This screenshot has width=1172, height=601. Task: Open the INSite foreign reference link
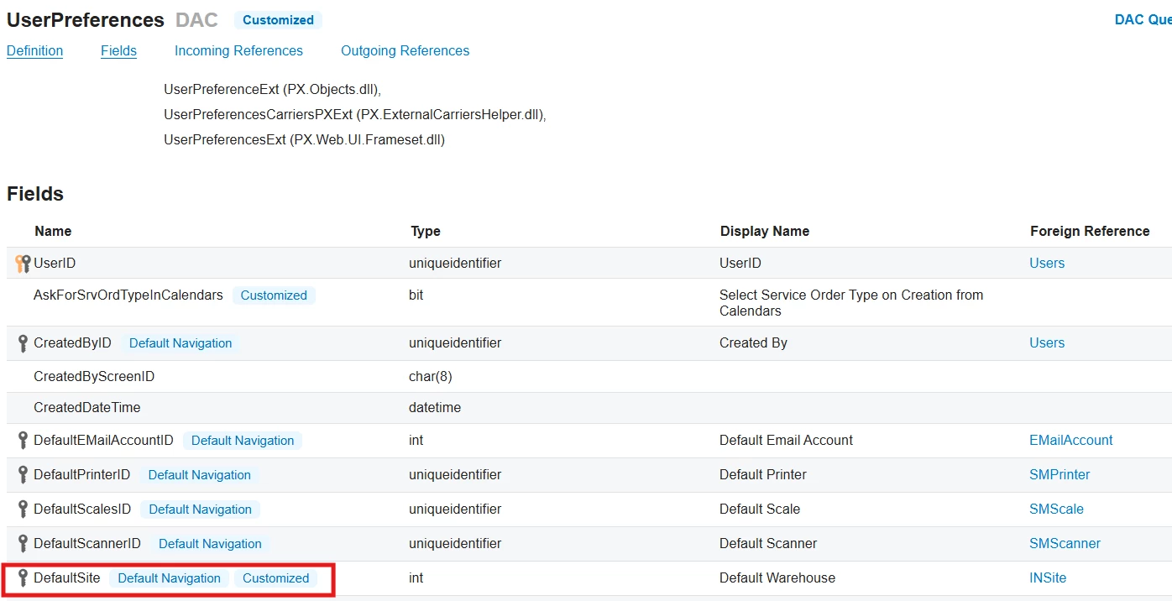(x=1047, y=577)
